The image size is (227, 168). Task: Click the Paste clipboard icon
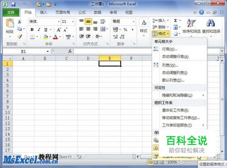[10, 23]
